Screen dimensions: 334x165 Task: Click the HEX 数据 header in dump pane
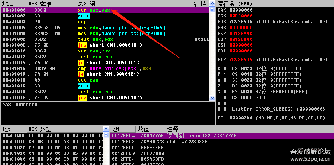point(40,129)
